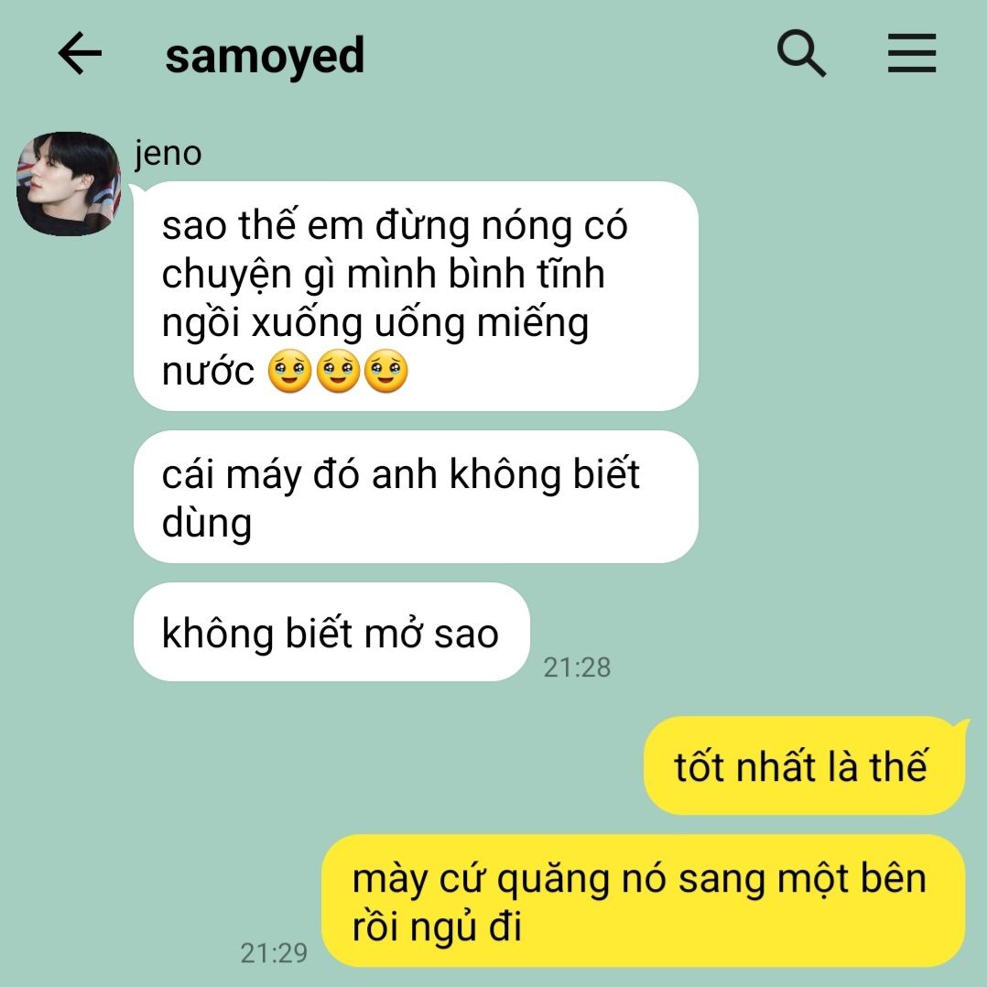Tap the third teary-eyed emoji
This screenshot has height=987, width=987.
pos(385,371)
